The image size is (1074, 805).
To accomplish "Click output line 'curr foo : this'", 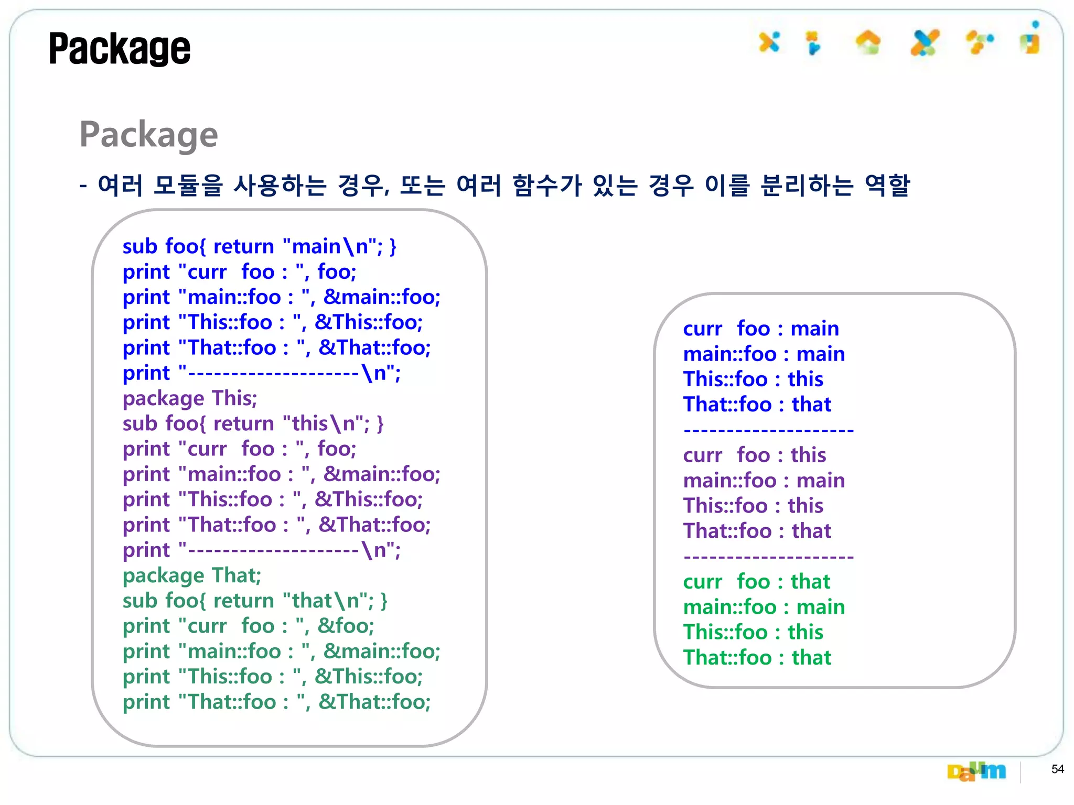I will tap(755, 455).
